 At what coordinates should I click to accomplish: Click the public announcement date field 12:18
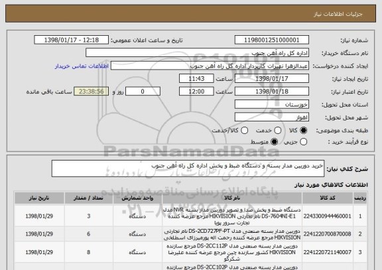point(72,40)
